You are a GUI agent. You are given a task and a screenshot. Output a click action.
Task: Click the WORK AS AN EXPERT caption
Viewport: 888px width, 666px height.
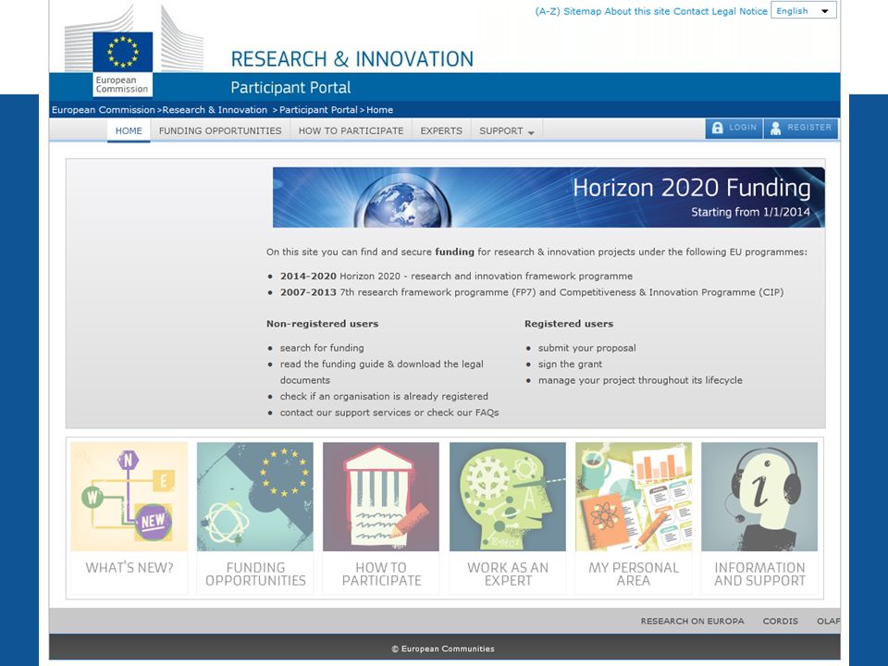[508, 573]
